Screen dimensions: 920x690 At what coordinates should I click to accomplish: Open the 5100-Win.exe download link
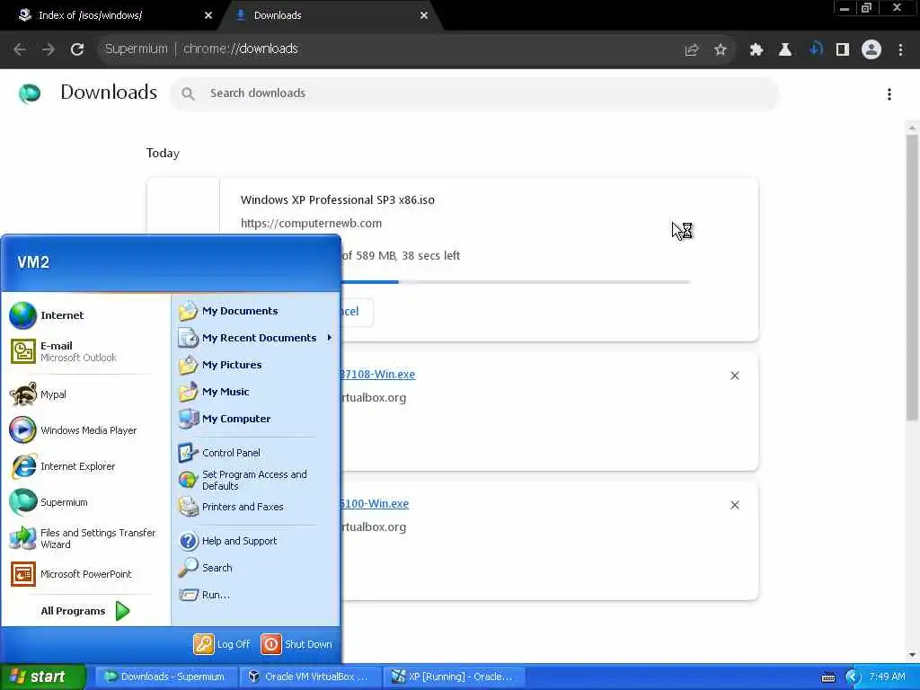pyautogui.click(x=375, y=503)
